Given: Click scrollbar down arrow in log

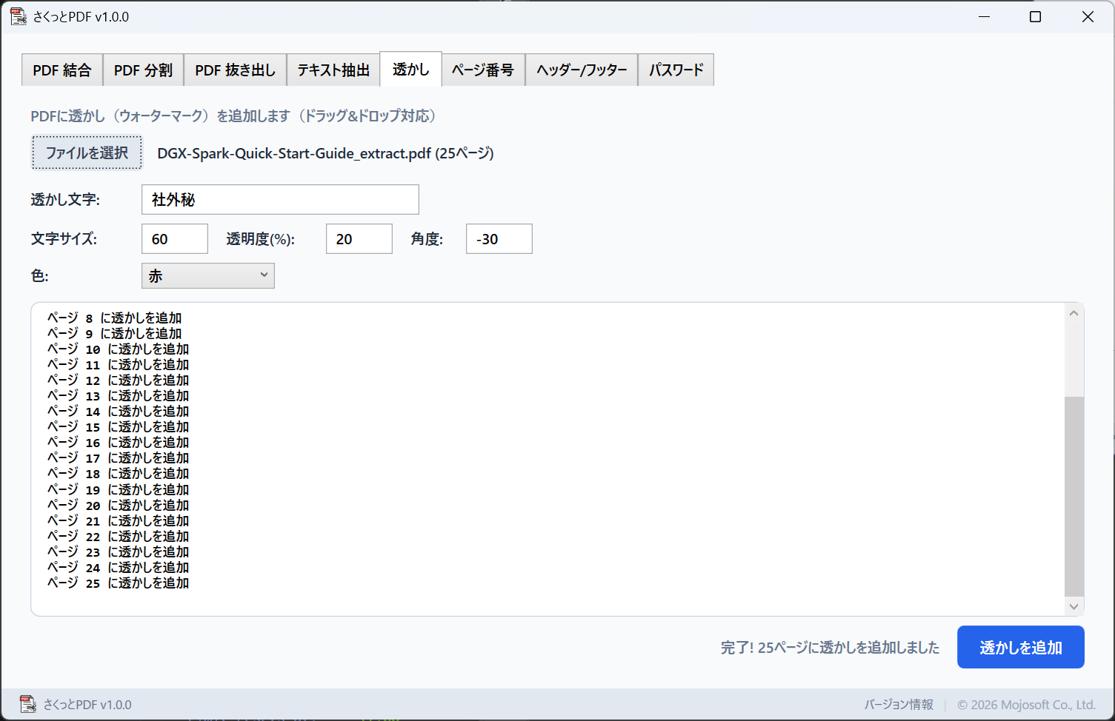Looking at the screenshot, I should click(1074, 606).
